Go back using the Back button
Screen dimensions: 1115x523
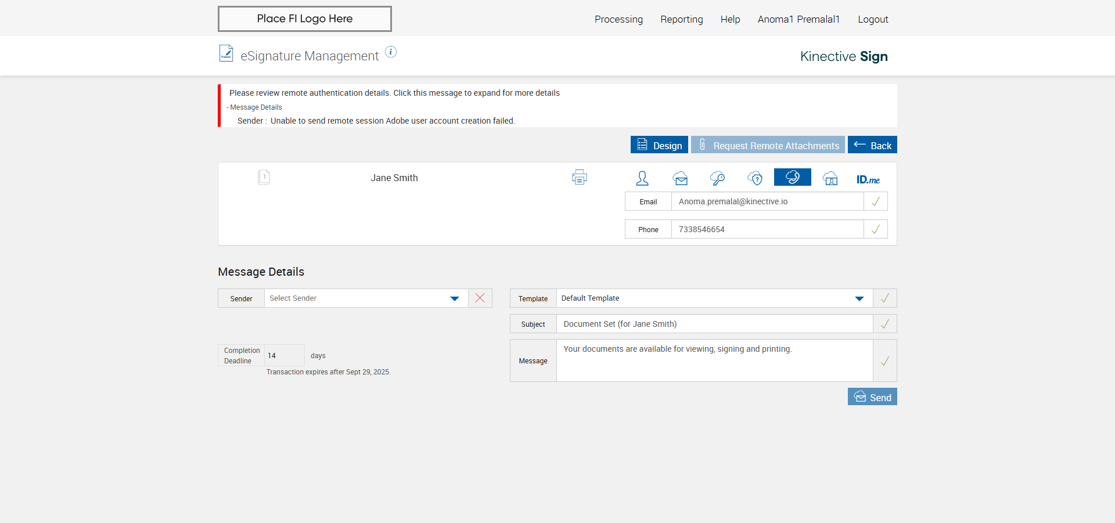point(872,145)
